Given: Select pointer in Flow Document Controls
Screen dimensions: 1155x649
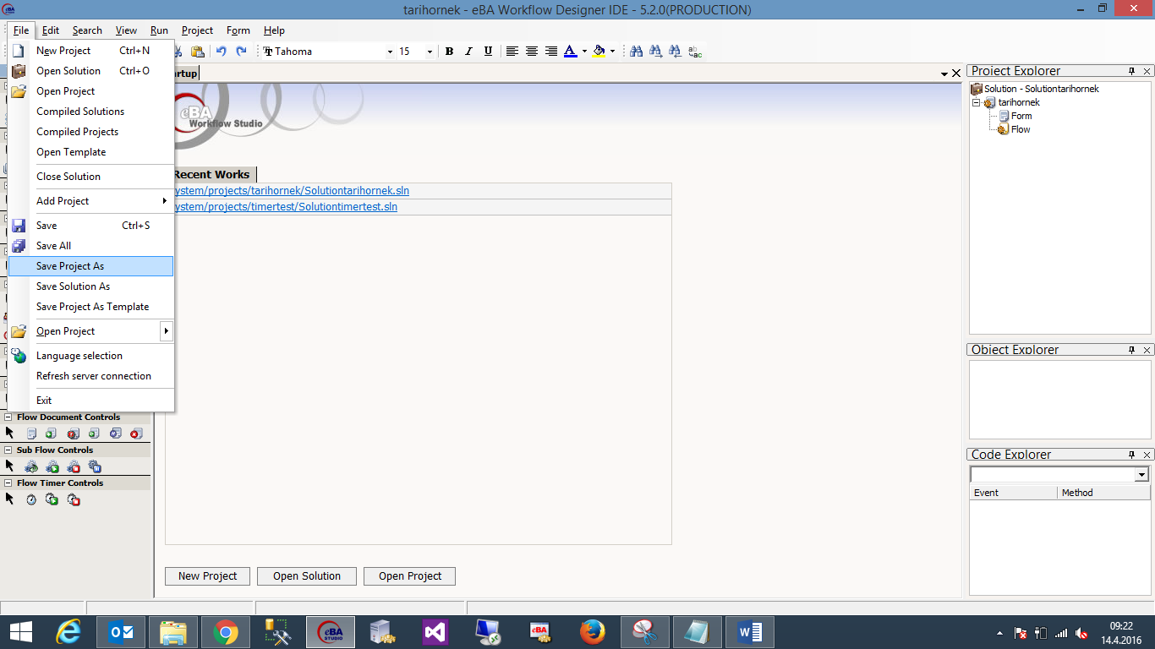Looking at the screenshot, I should pyautogui.click(x=9, y=433).
